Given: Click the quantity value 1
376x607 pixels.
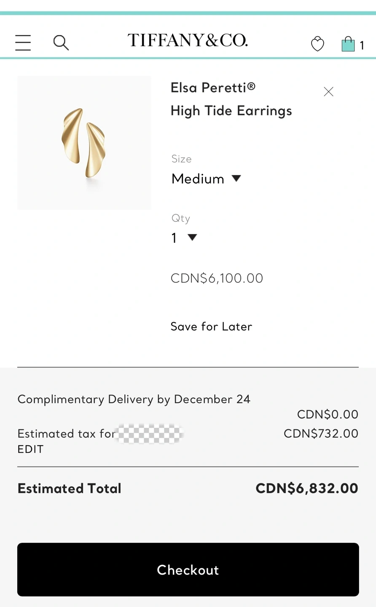Looking at the screenshot, I should 174,238.
